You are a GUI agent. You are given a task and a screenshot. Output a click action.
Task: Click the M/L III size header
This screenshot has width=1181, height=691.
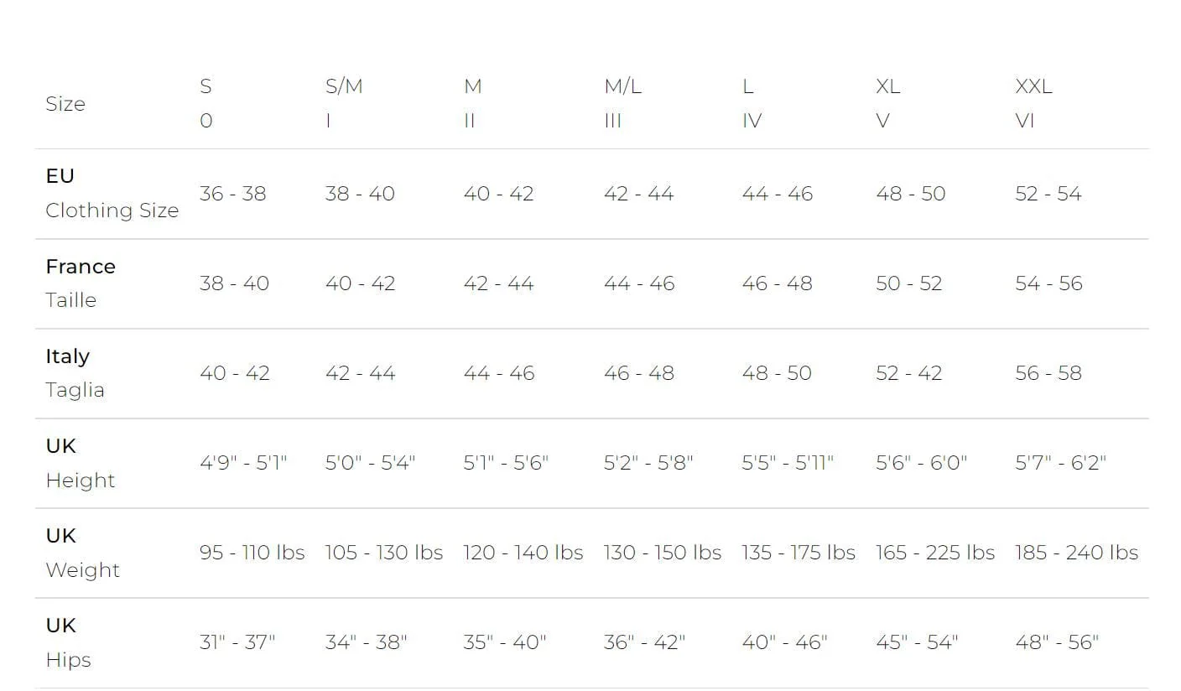[622, 103]
